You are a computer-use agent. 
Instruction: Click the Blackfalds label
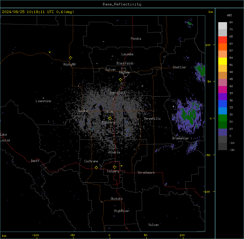point(125,63)
